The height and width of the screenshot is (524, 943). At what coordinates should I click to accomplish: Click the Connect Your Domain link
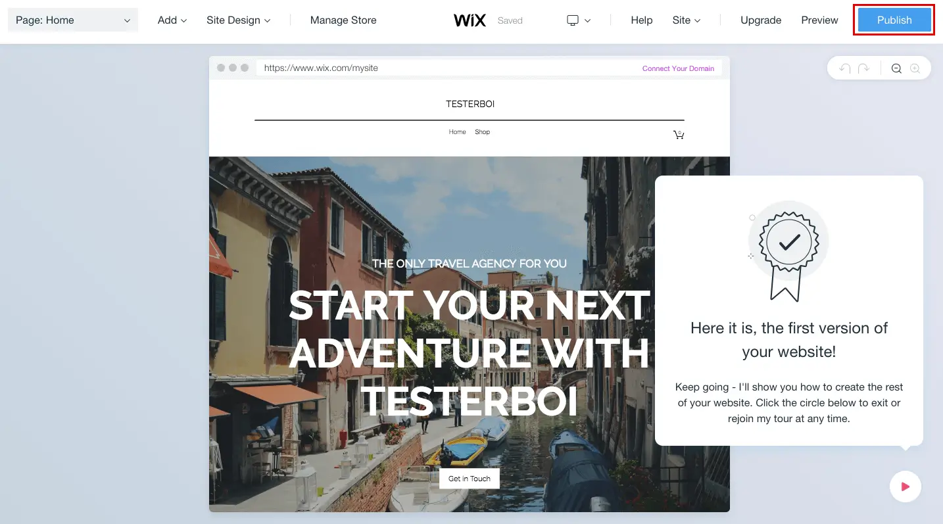point(678,68)
